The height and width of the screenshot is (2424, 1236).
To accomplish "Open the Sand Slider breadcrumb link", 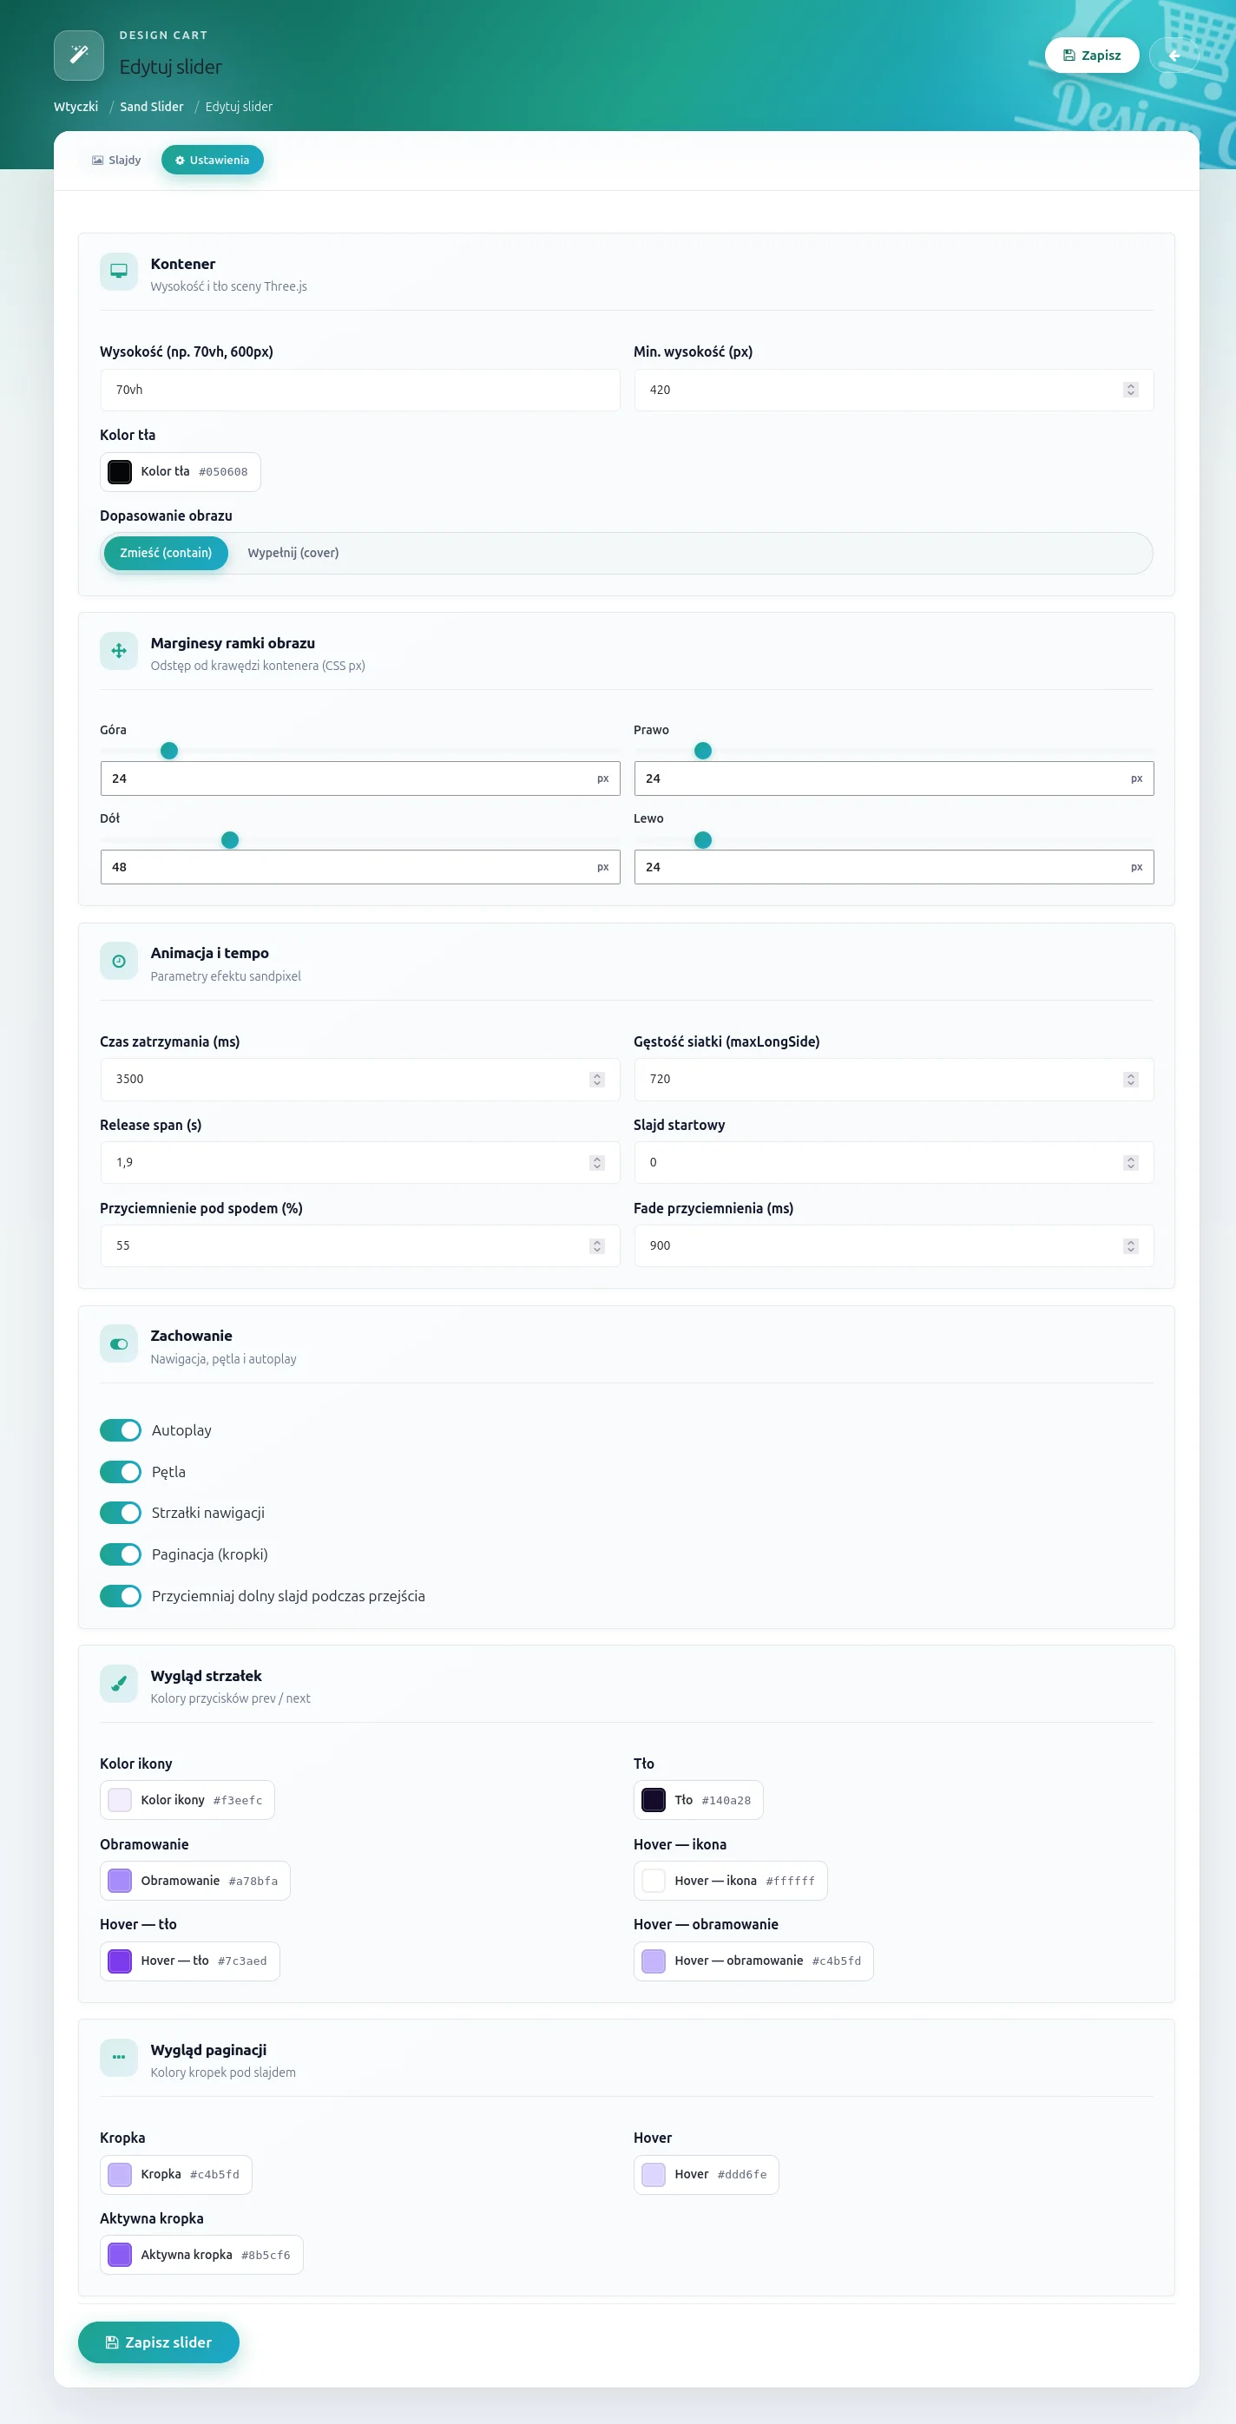I will pos(152,107).
